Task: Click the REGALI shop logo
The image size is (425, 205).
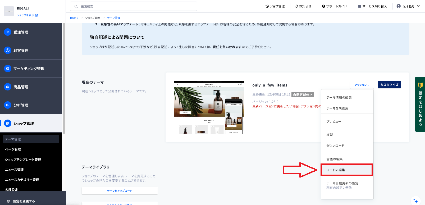Action: click(x=9, y=11)
